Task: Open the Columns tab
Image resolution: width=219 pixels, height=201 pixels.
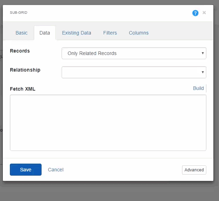Action: click(x=139, y=33)
